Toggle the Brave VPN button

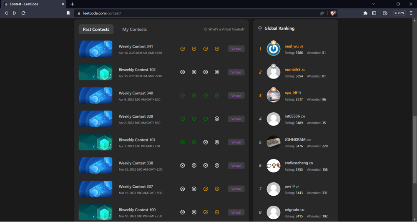tap(399, 13)
